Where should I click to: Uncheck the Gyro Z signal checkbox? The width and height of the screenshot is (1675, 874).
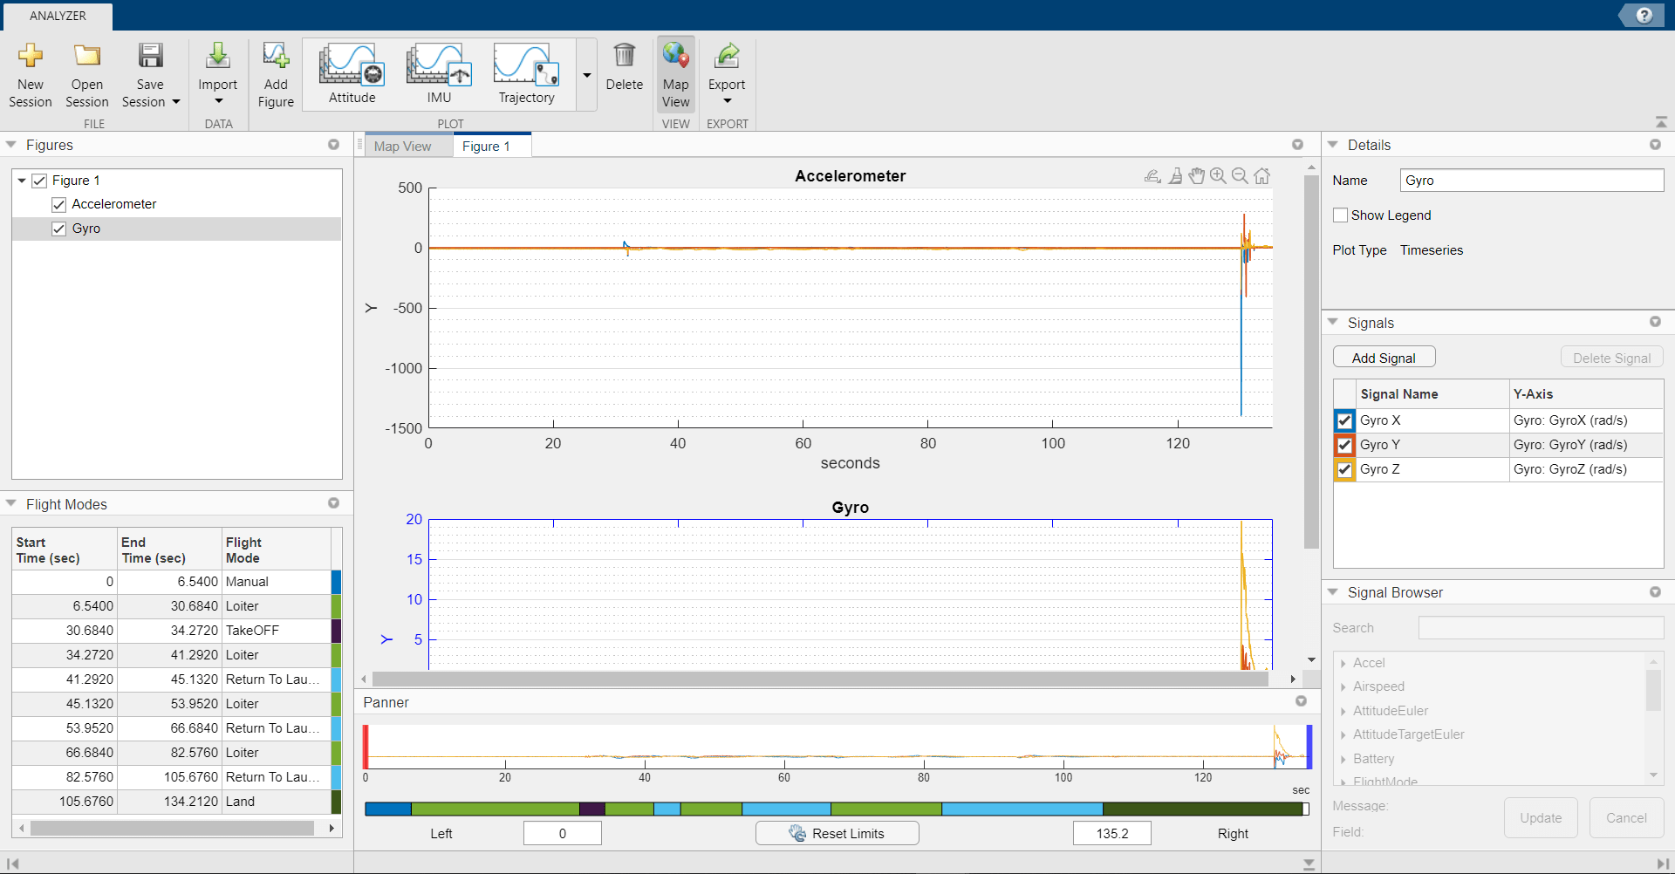(1344, 469)
